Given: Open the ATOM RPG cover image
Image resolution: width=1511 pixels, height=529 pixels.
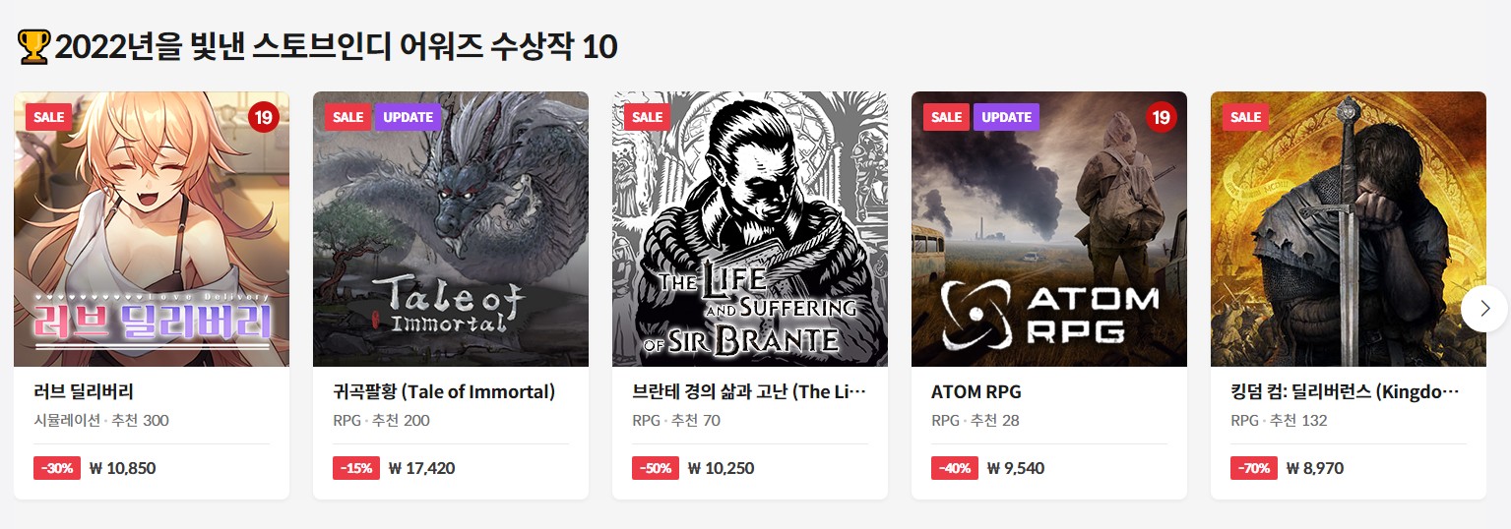Looking at the screenshot, I should pyautogui.click(x=1049, y=229).
